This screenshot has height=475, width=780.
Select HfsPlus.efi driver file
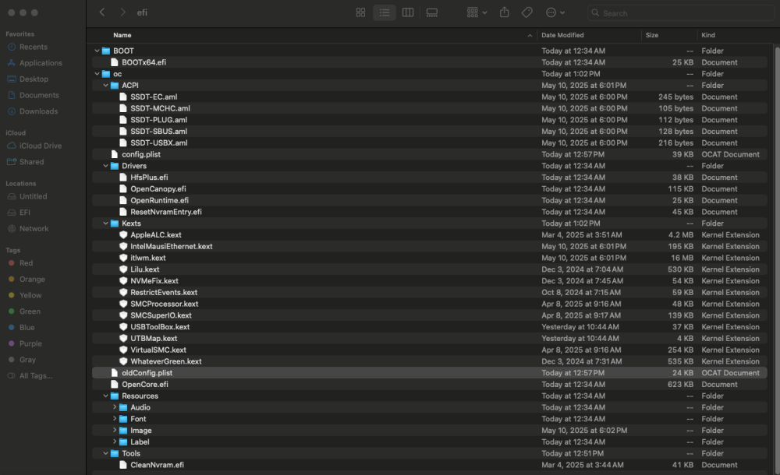(x=429, y=178)
